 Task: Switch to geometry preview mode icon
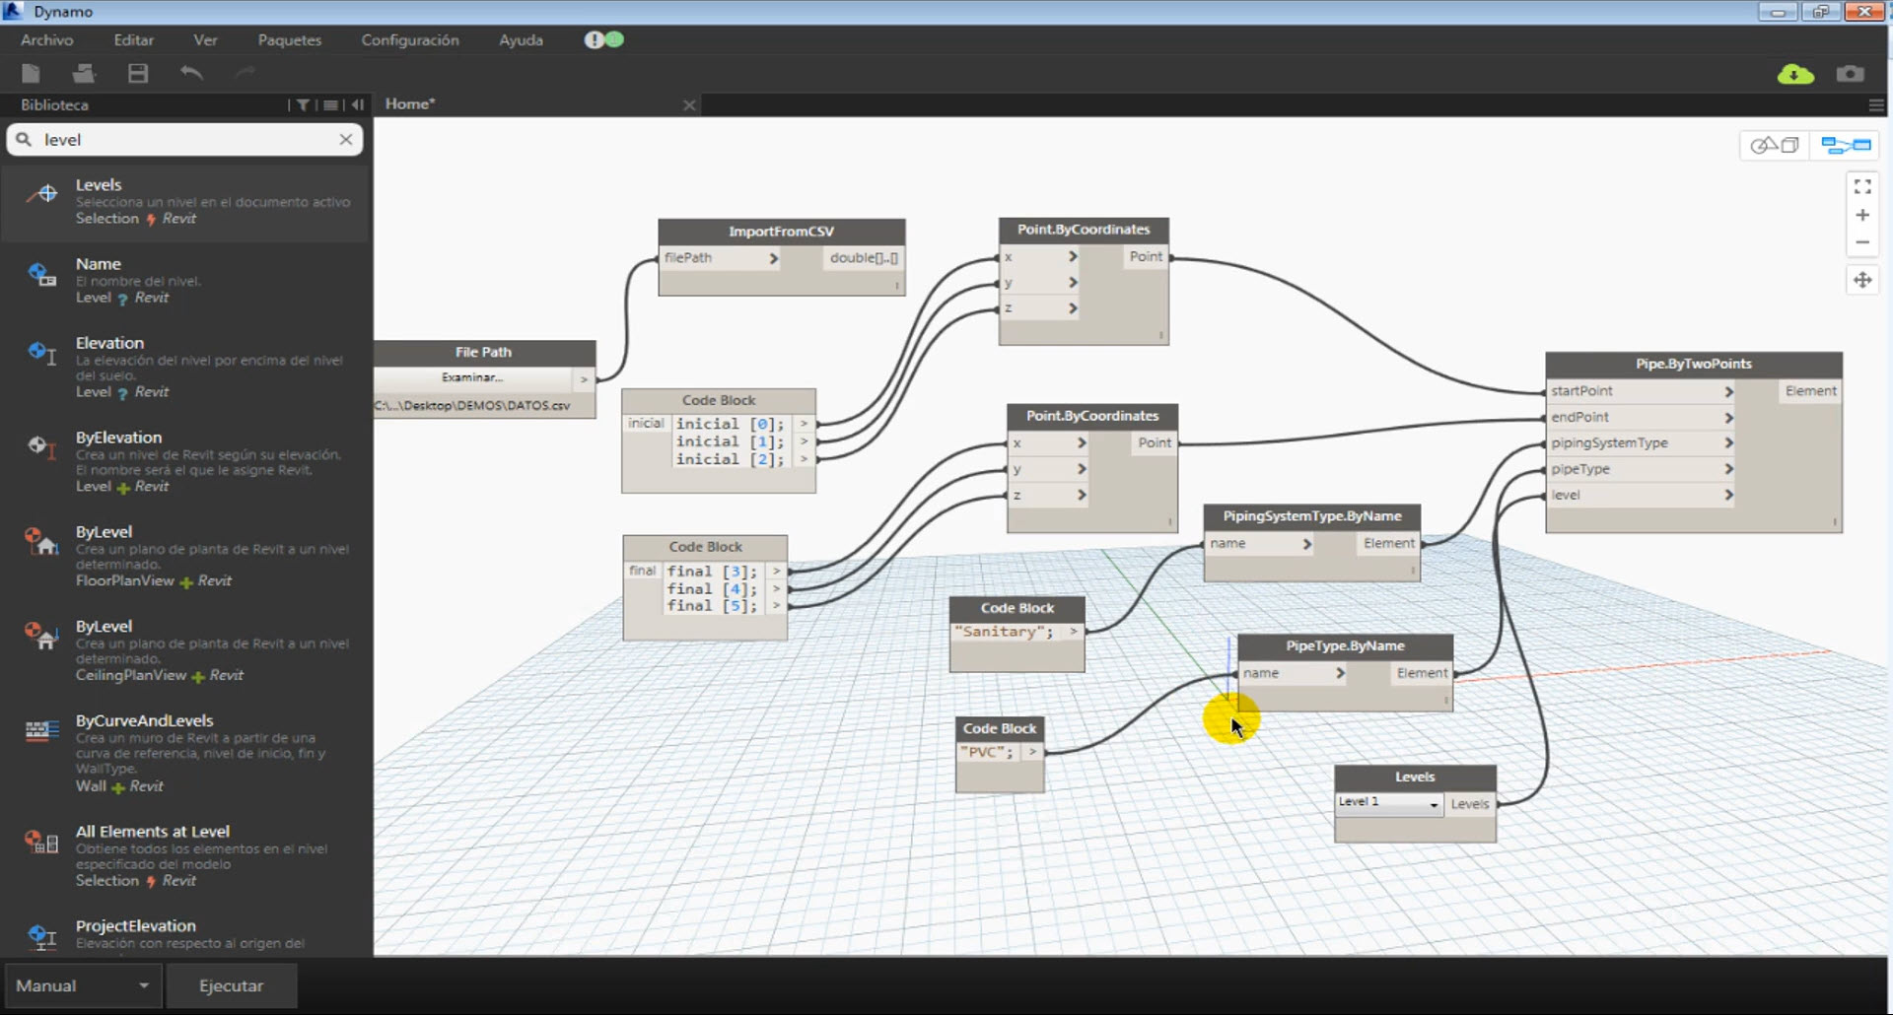pos(1774,144)
